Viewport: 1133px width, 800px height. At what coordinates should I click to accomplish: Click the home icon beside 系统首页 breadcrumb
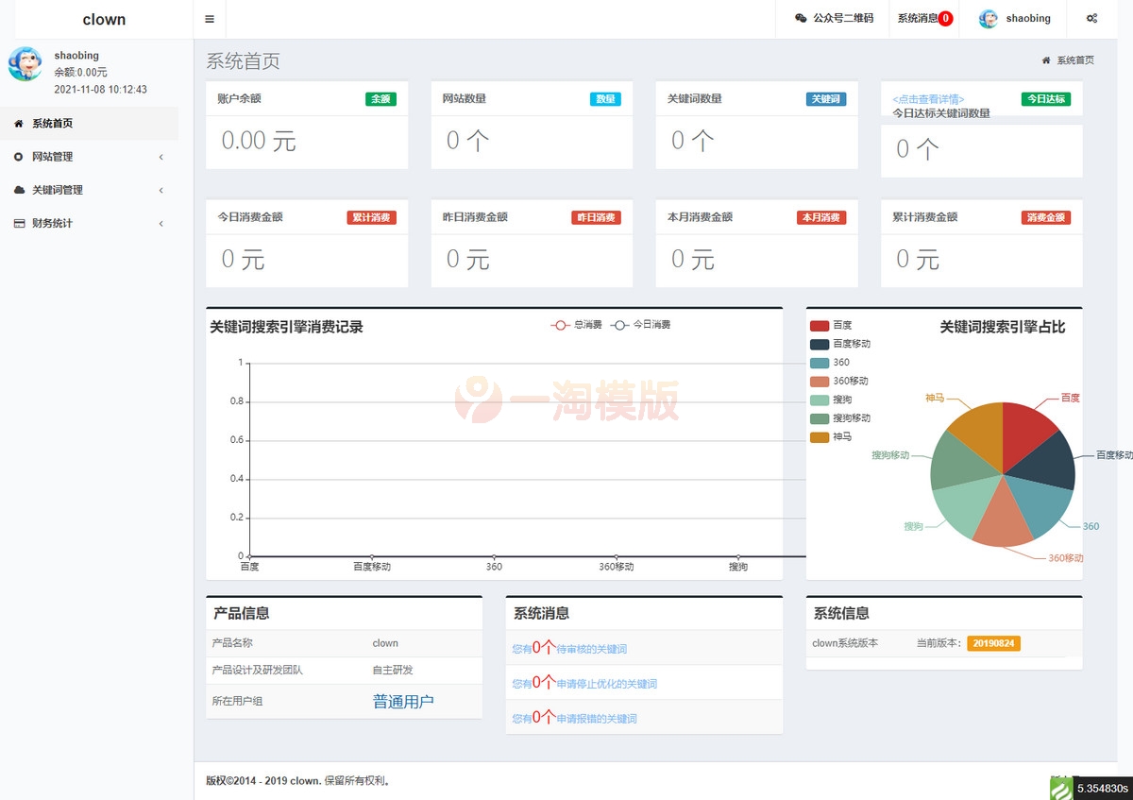(1046, 60)
